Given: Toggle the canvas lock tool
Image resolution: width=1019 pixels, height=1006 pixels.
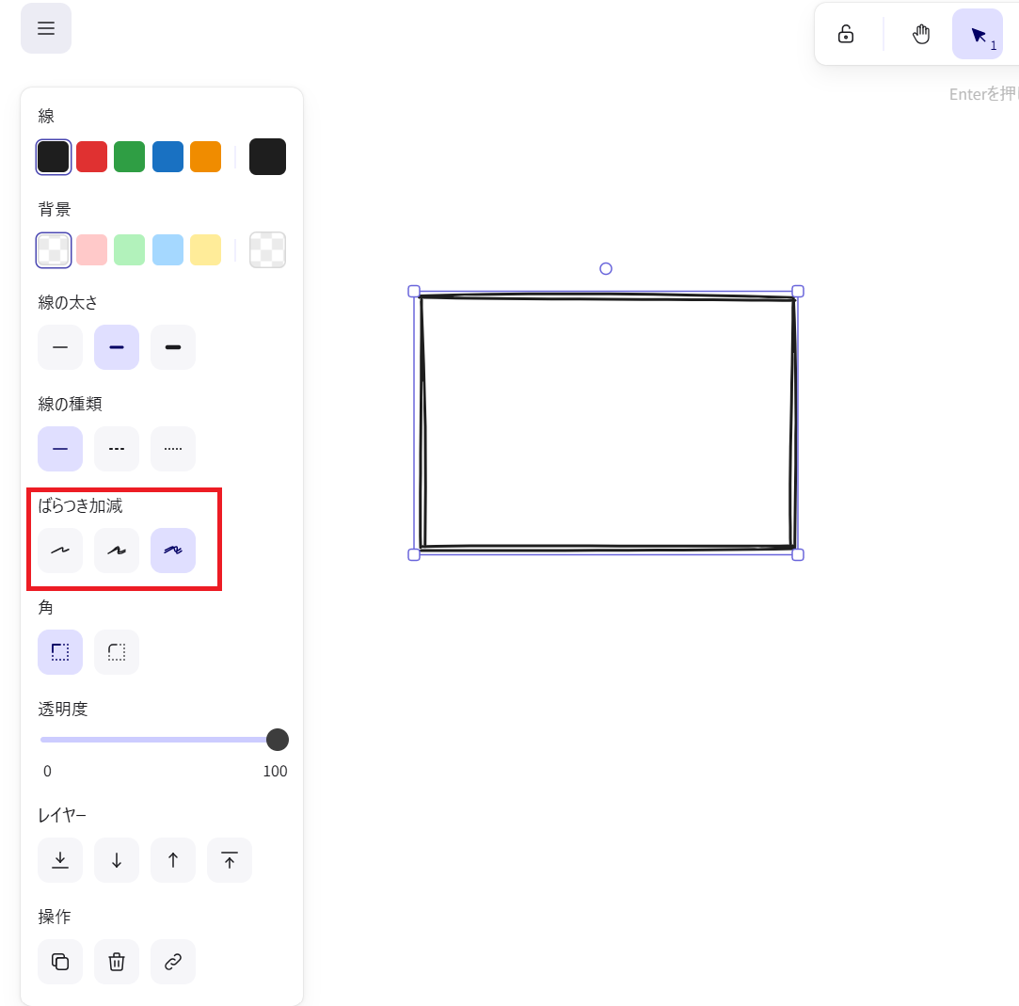Looking at the screenshot, I should coord(846,35).
